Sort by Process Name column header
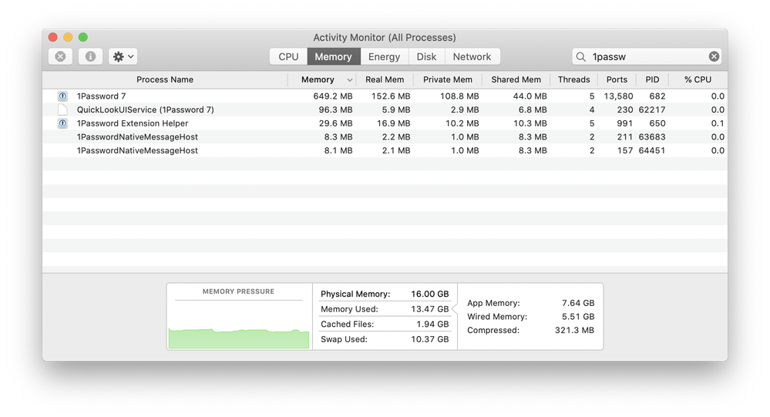This screenshot has width=770, height=417. click(165, 79)
